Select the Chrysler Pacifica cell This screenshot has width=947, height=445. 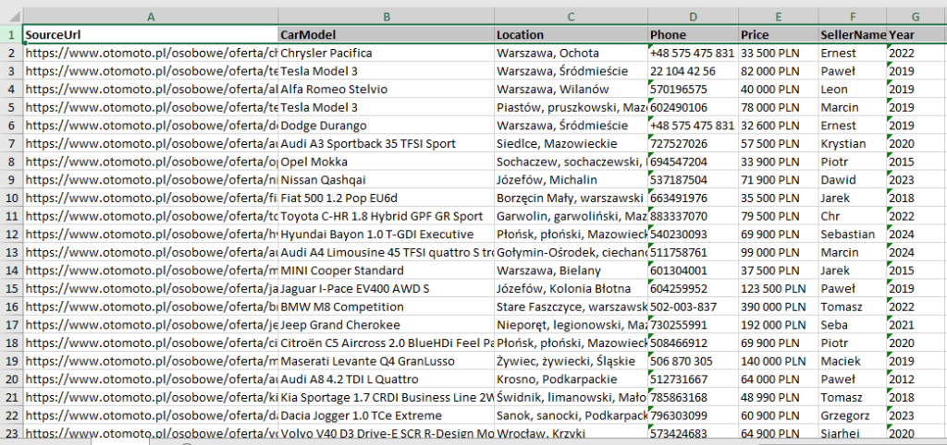pyautogui.click(x=386, y=54)
